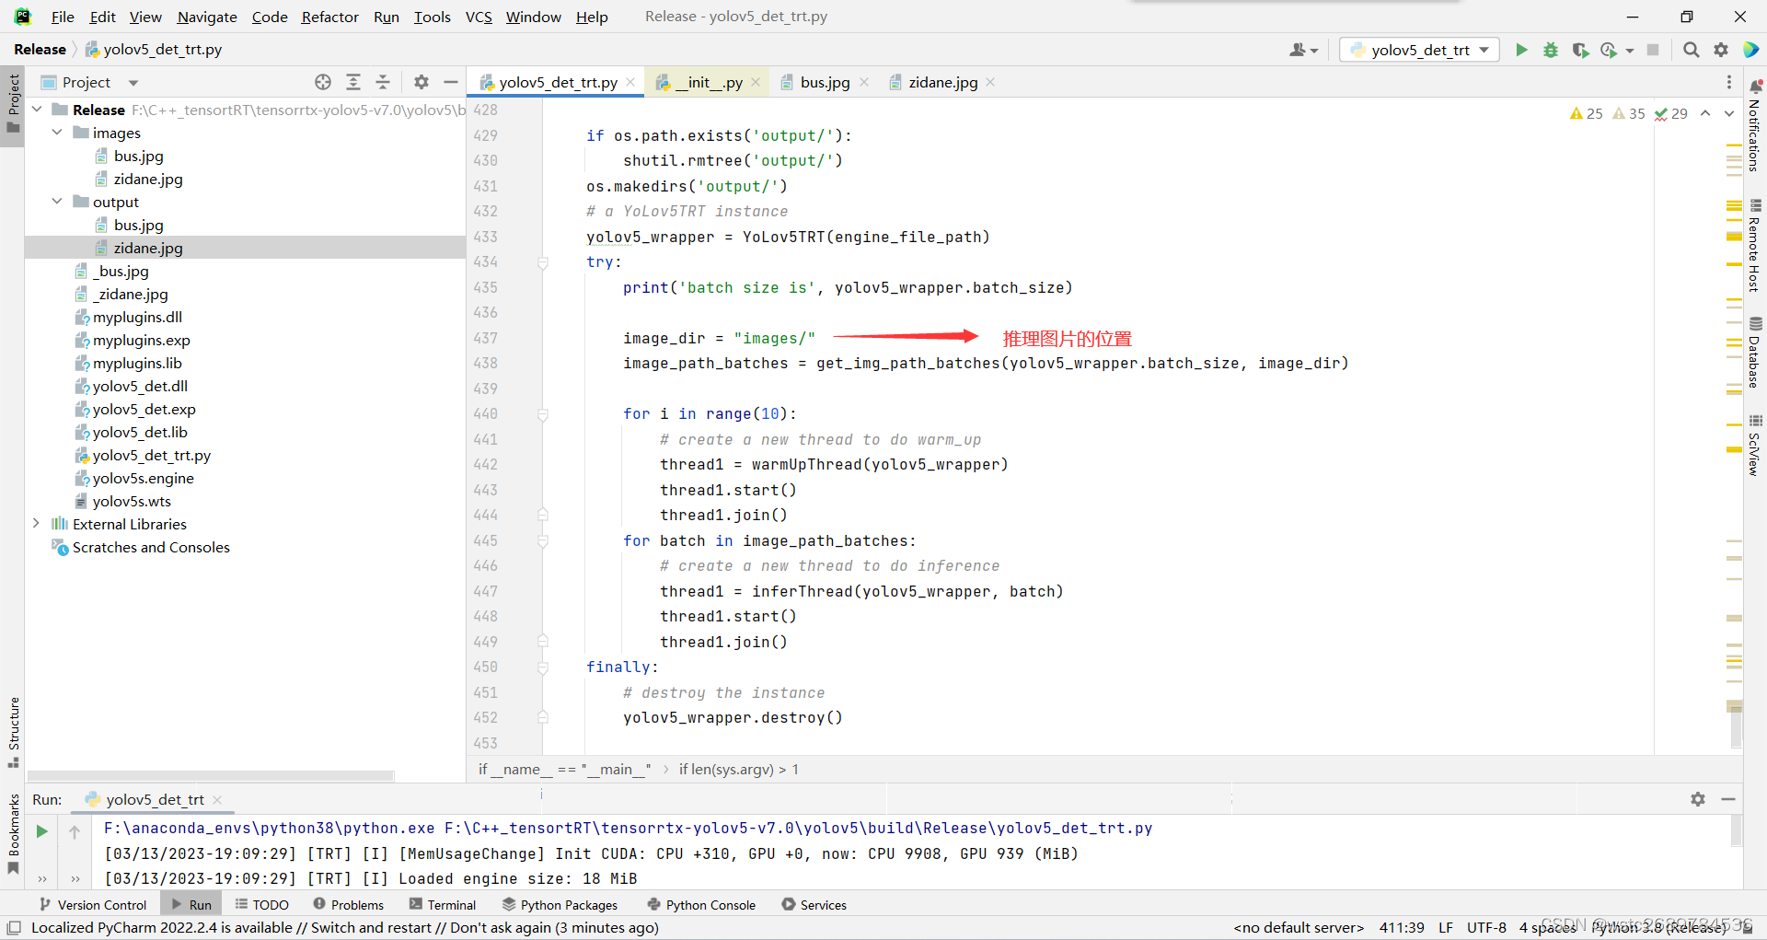Open the Problems tool window
This screenshot has width=1767, height=940.
(x=348, y=905)
